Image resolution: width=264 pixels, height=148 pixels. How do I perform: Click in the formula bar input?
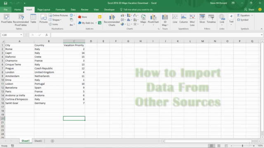point(155,35)
